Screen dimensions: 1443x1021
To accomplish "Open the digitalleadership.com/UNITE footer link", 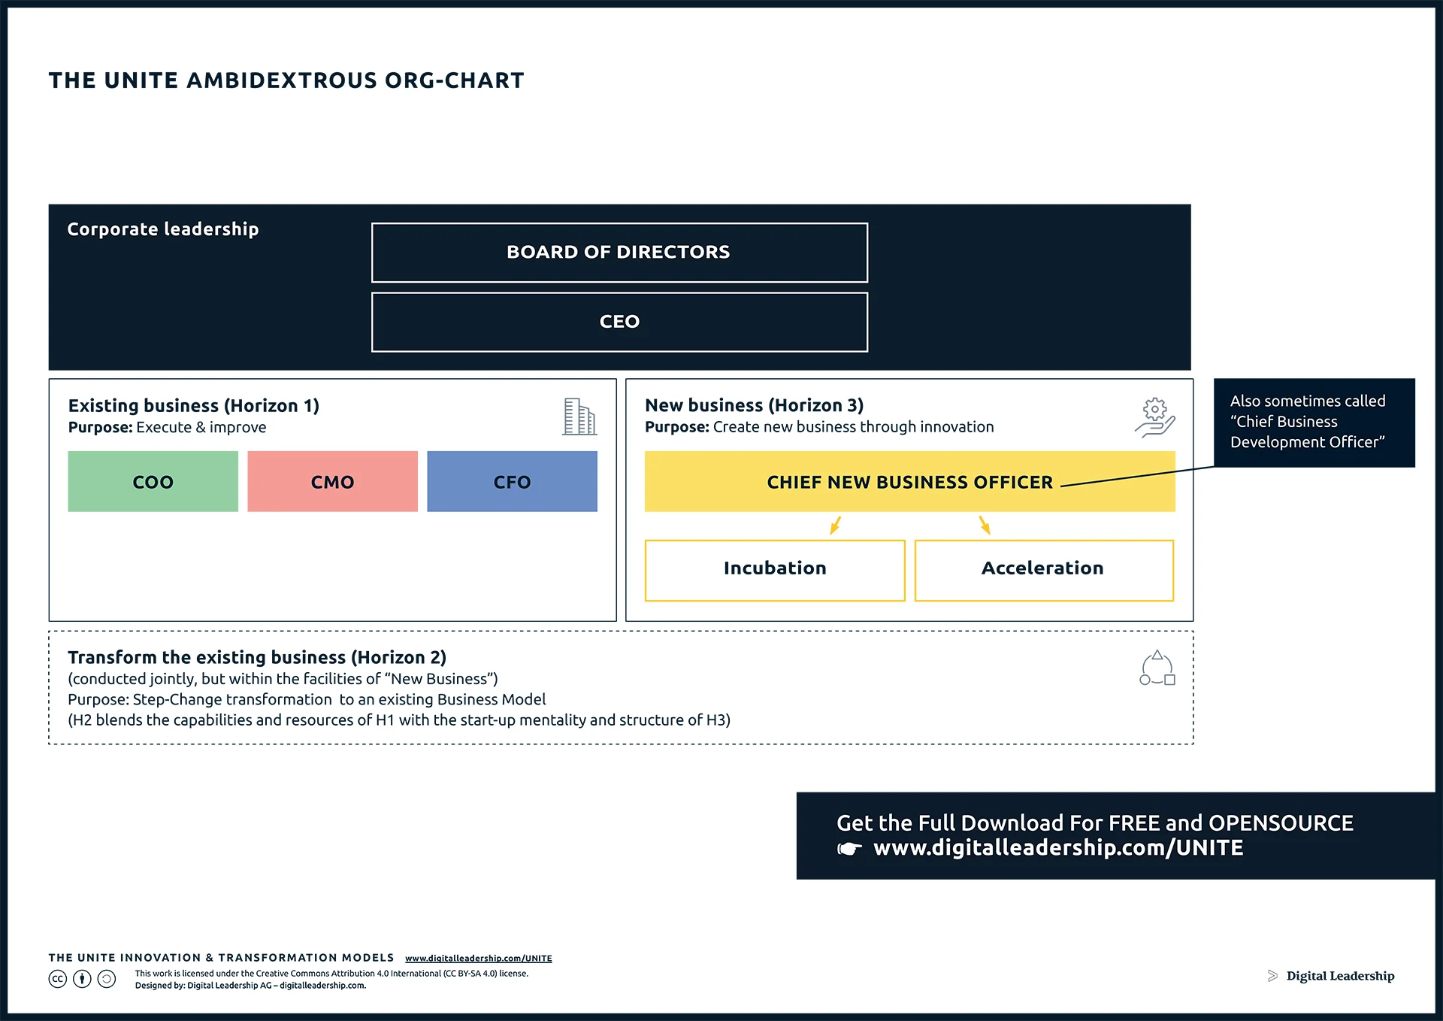I will click(x=478, y=958).
